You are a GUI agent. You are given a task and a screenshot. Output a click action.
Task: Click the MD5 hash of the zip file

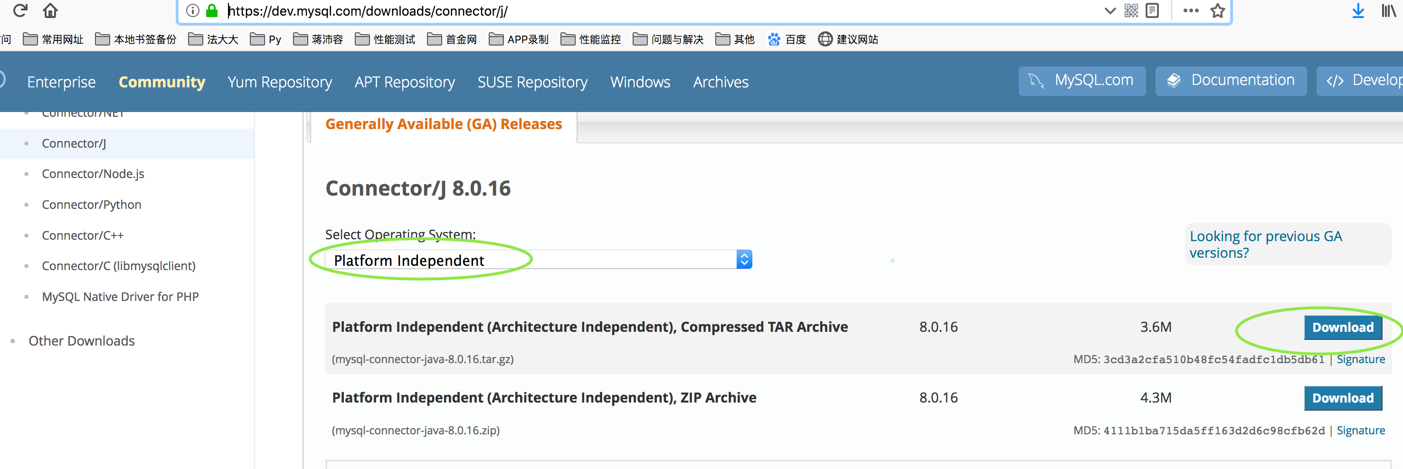point(1214,431)
